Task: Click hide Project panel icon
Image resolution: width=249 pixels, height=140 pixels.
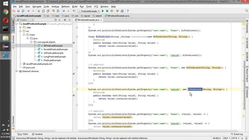Action: [x=70, y=20]
